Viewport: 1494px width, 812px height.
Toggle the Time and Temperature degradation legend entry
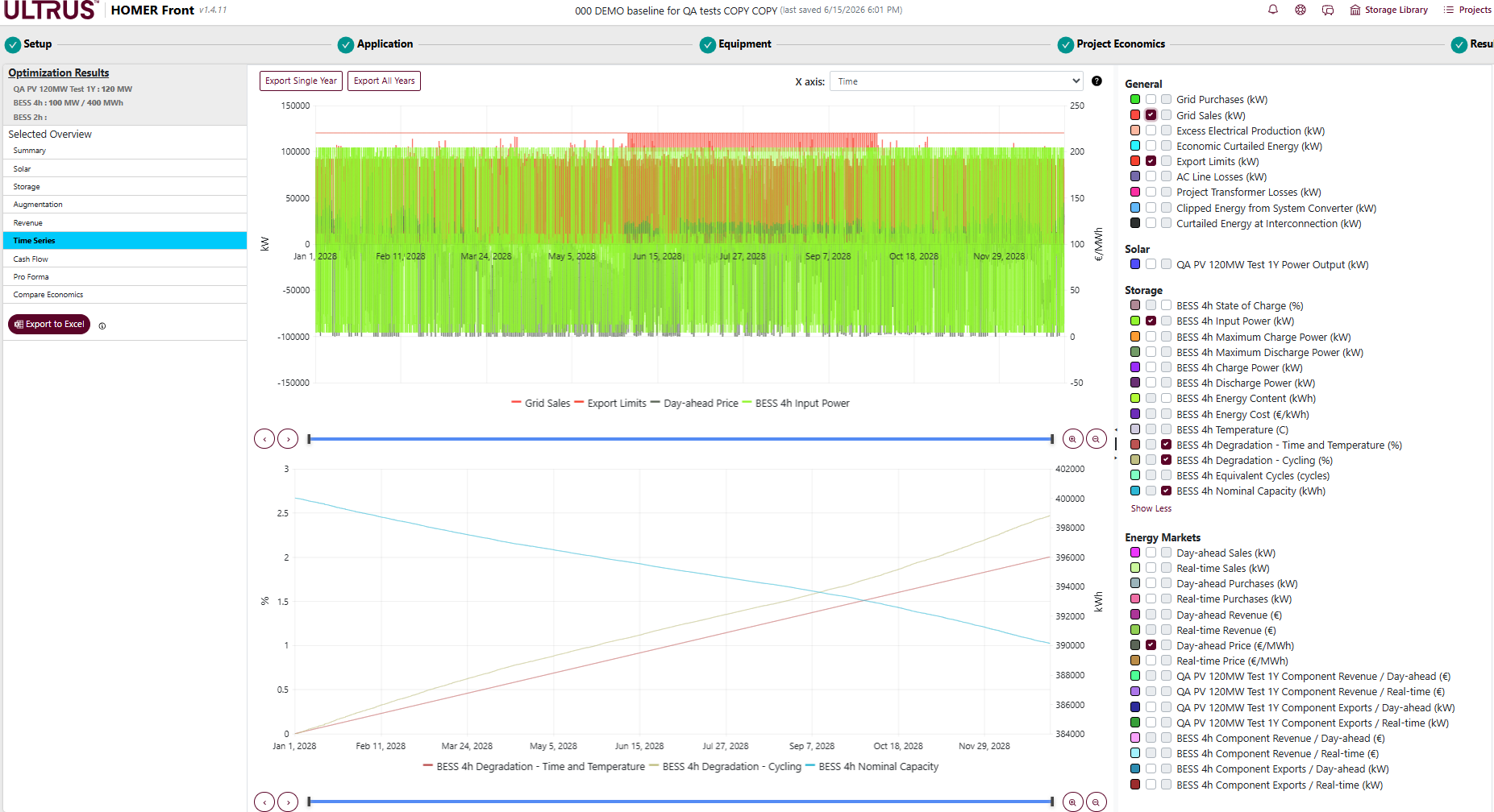(x=534, y=767)
